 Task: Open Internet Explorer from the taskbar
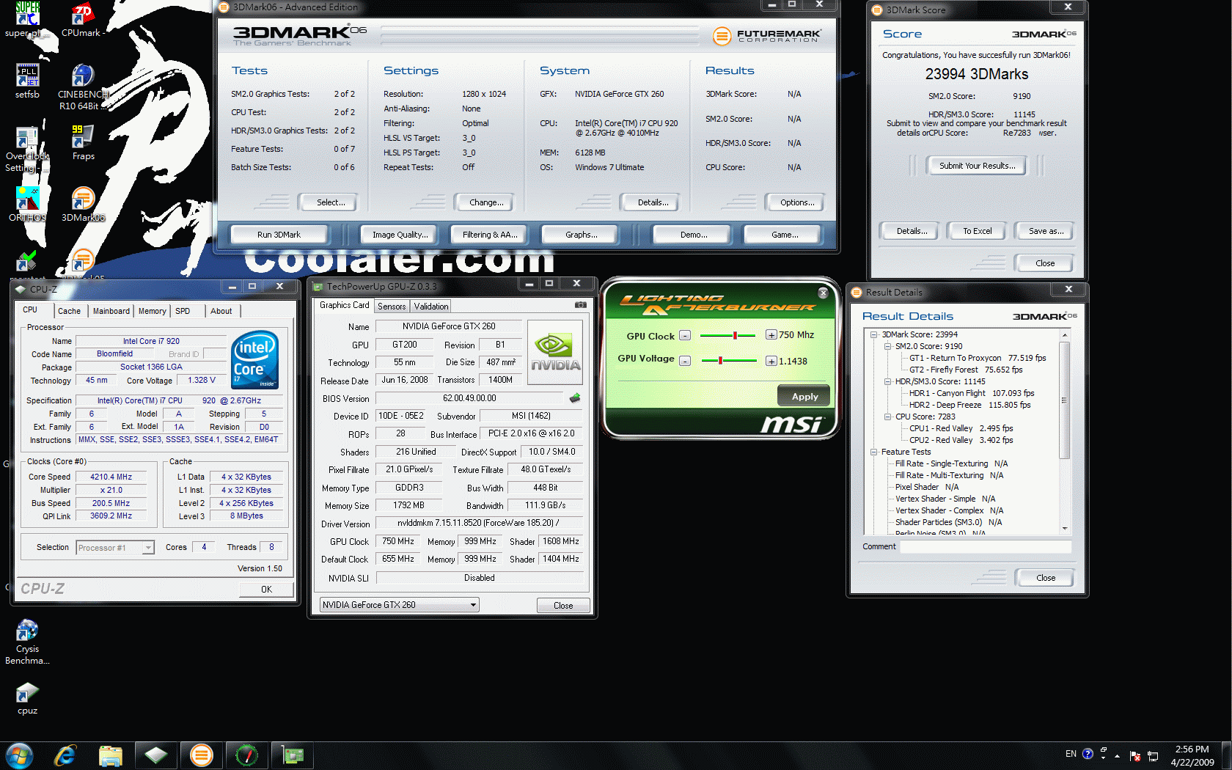[65, 755]
